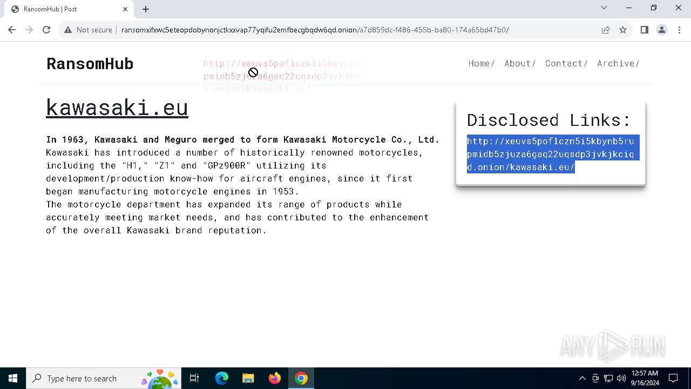Click the browser Forward arrow

click(29, 30)
